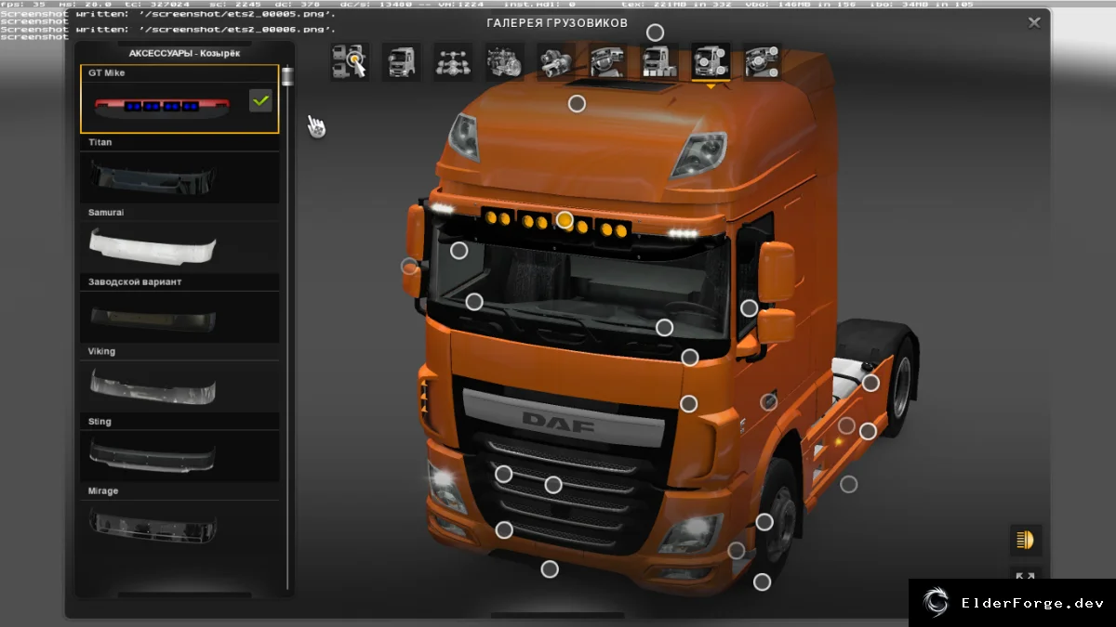Choose the Заводской вариант visor thumbnail

click(180, 317)
